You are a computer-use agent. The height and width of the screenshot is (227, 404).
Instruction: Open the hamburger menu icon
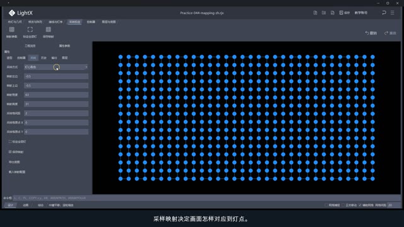pyautogui.click(x=393, y=13)
